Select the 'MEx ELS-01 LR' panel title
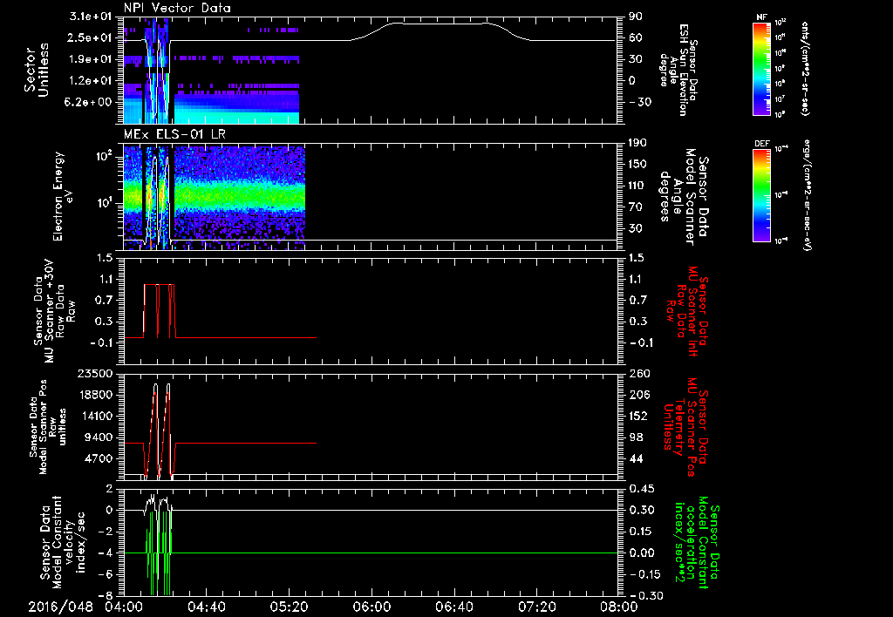 click(x=174, y=134)
